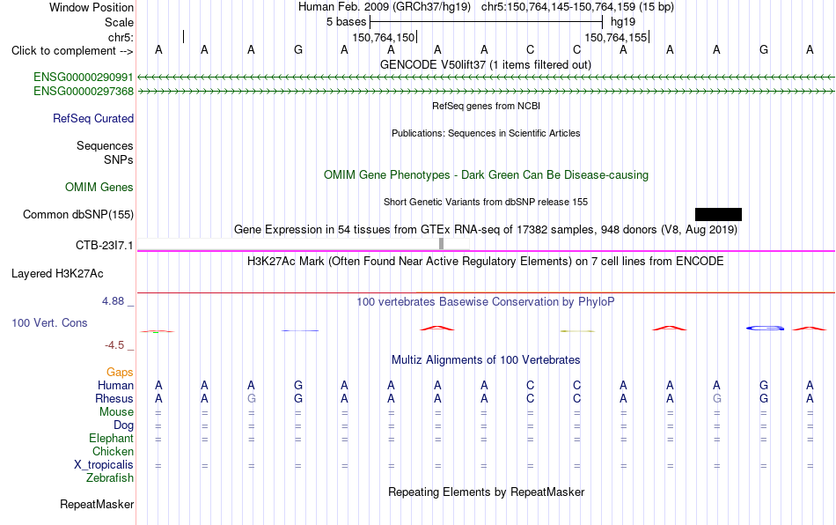Select the Zebrafish species row label

pos(110,477)
